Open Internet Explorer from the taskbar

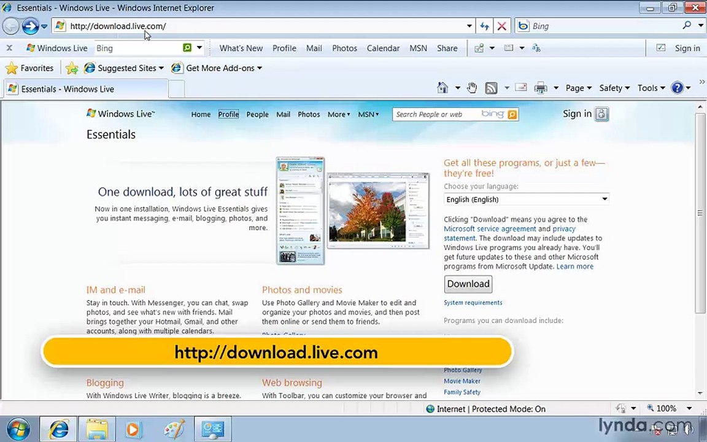[59, 428]
